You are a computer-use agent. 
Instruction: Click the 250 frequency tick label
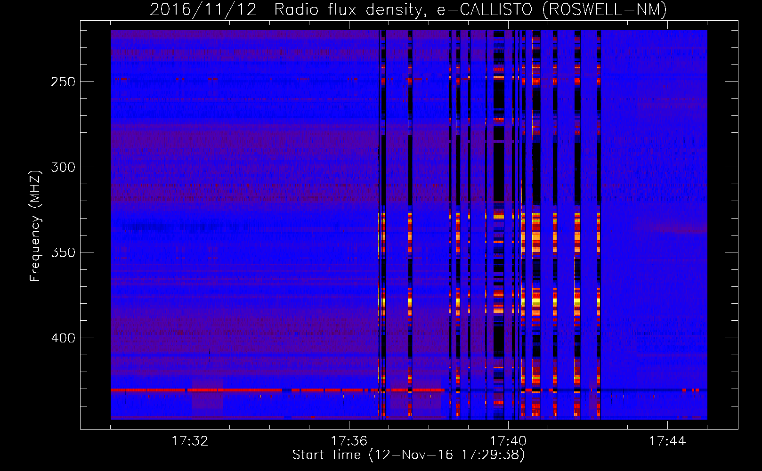pyautogui.click(x=63, y=82)
